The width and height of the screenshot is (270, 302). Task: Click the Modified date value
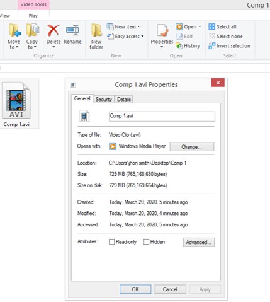[149, 214]
